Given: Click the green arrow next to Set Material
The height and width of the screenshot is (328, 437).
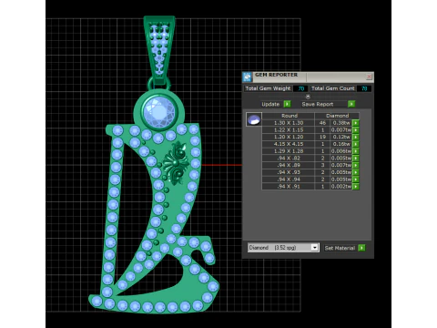Looking at the screenshot, I should 361,248.
